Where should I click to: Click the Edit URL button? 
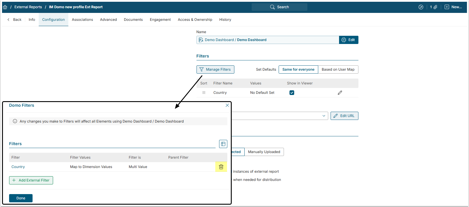(344, 116)
